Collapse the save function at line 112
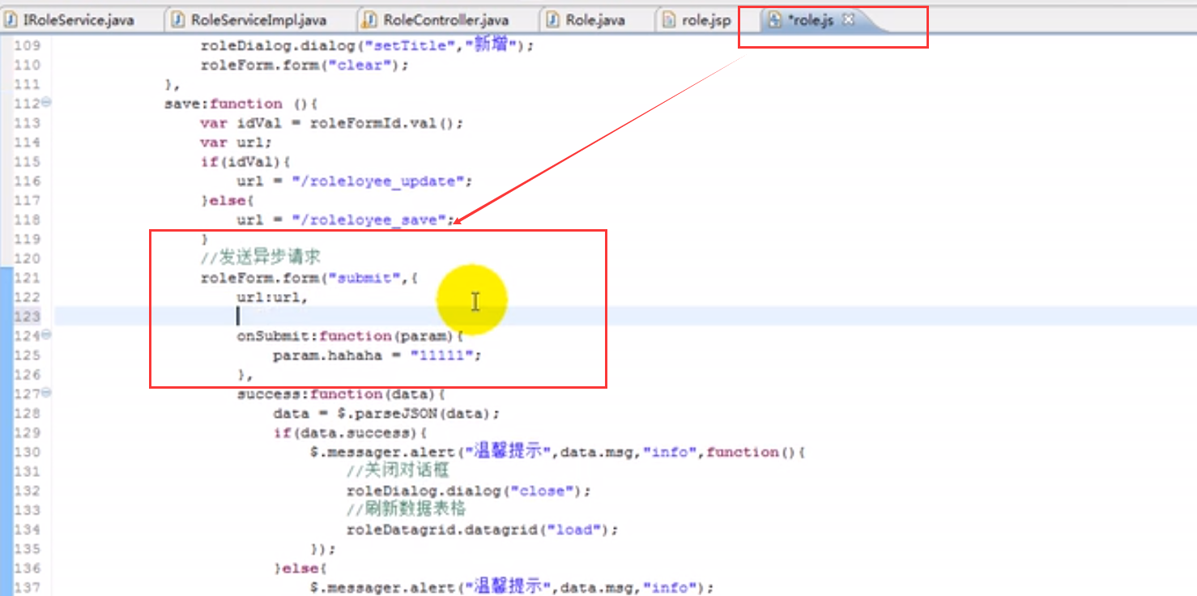Image resolution: width=1197 pixels, height=596 pixels. 46,103
